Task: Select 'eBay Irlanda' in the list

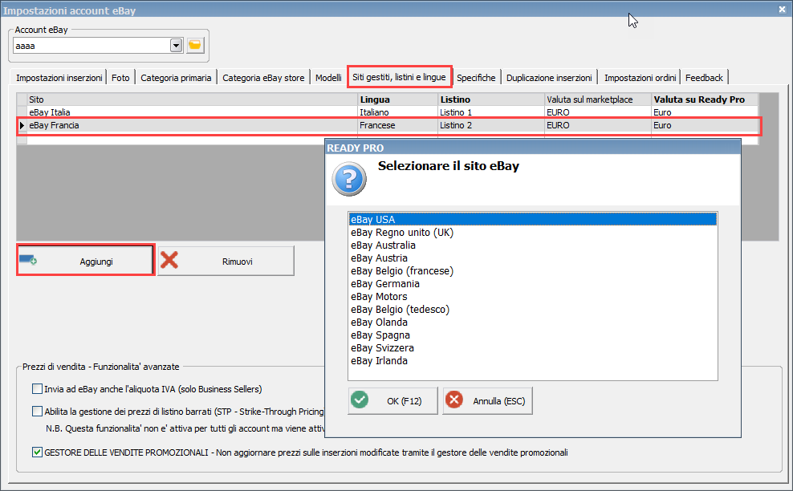Action: click(x=532, y=360)
